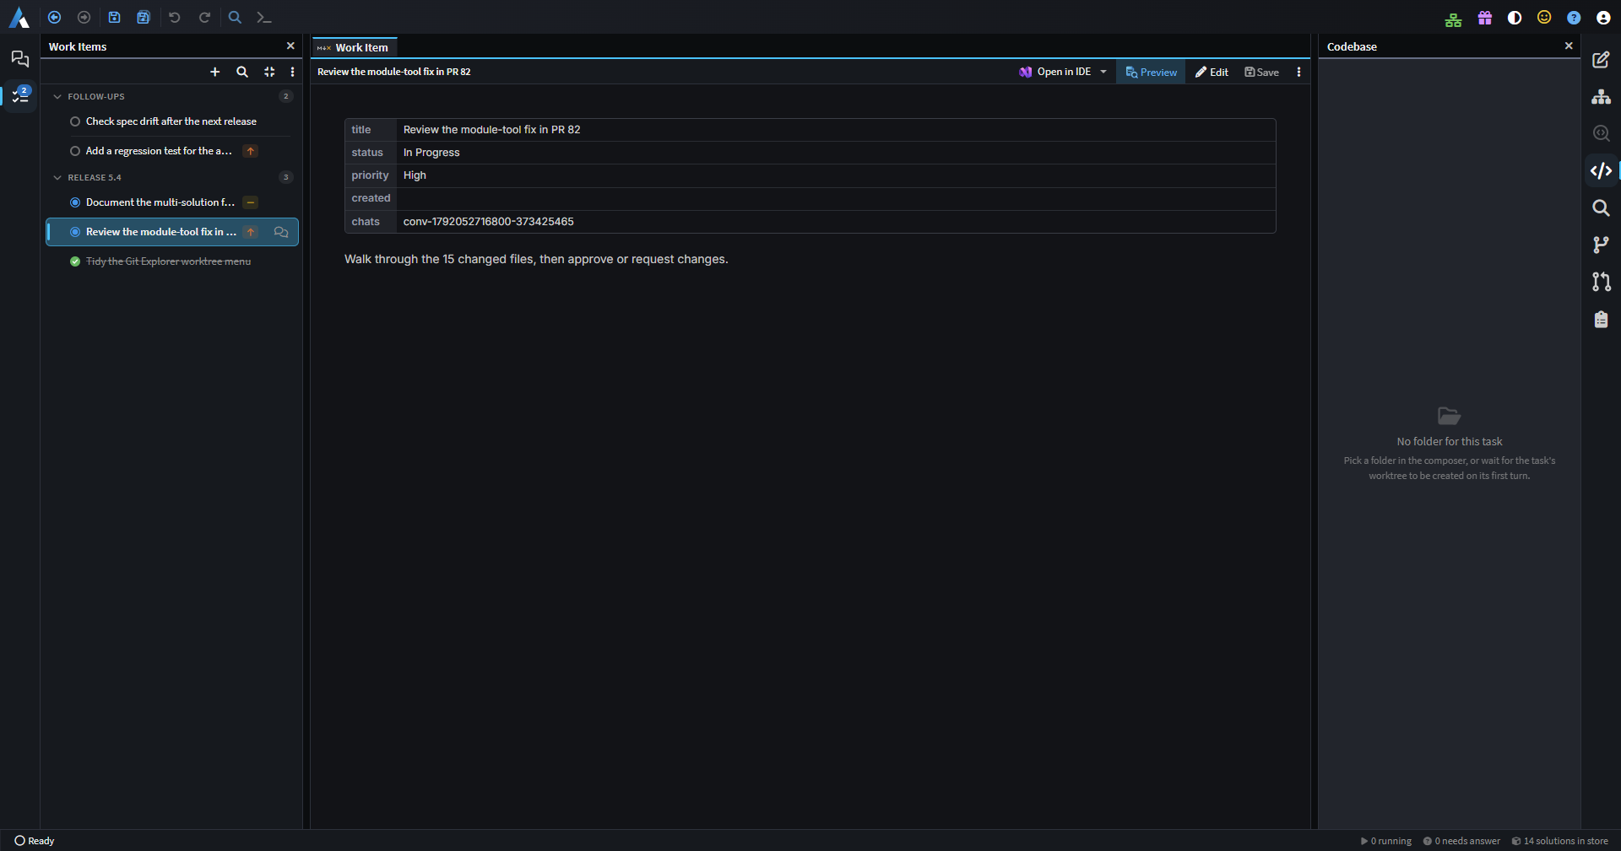The image size is (1621, 851).
Task: Open the clipboard icon on the right rail
Action: [1601, 319]
